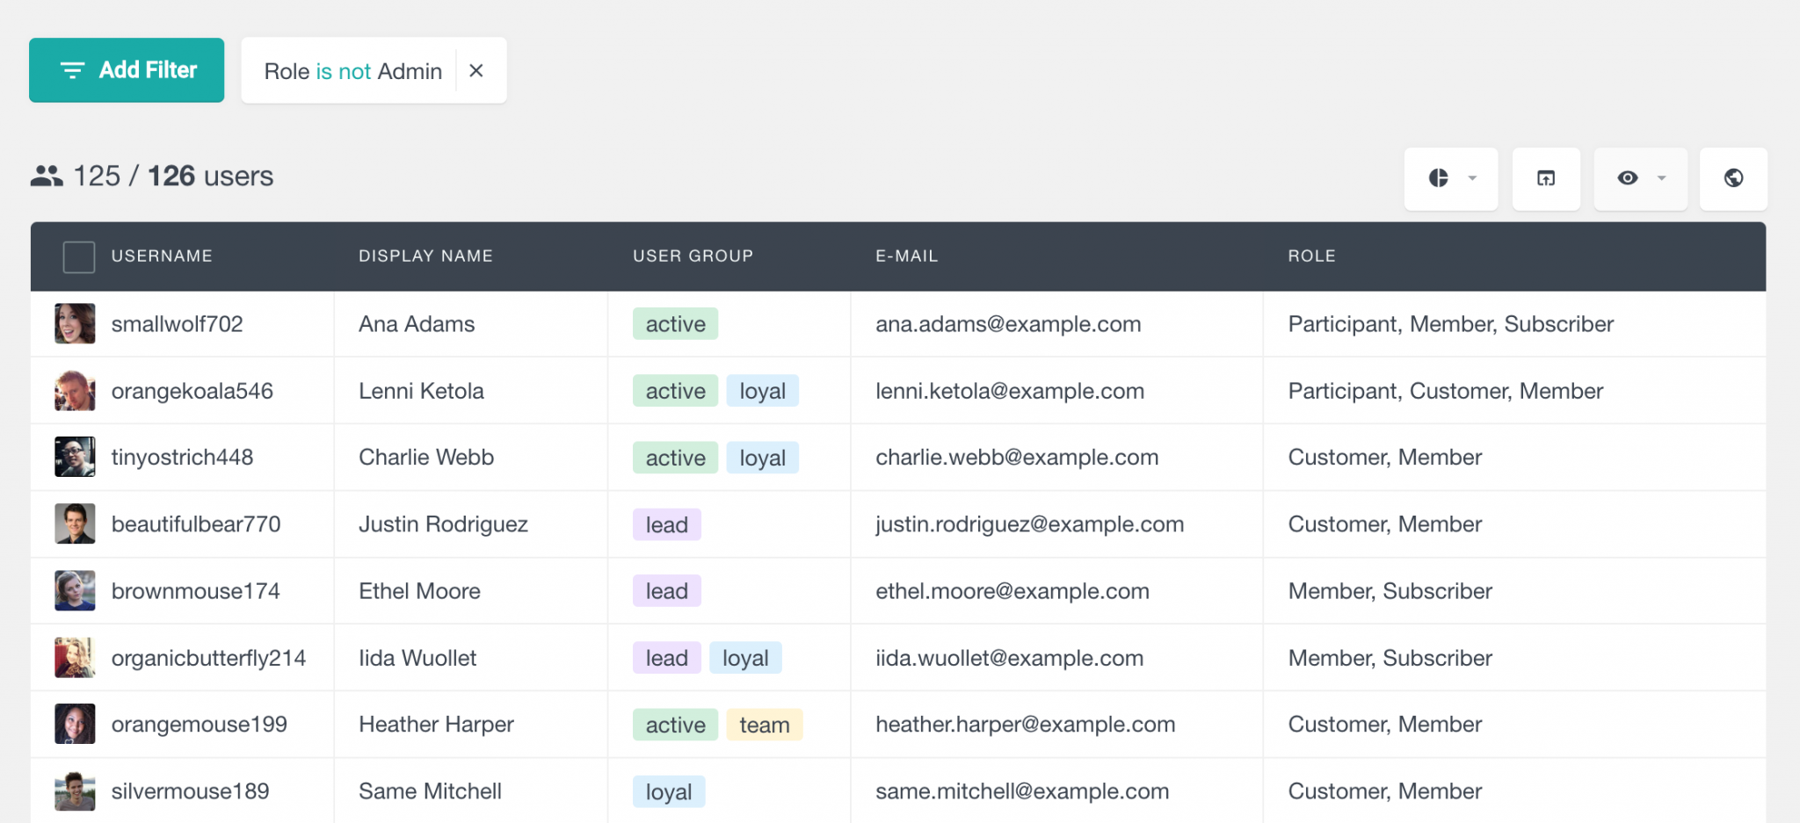Select the 'loyal' tag on Lenni Ketola's row
Screen dimensions: 1800x823
pos(763,390)
